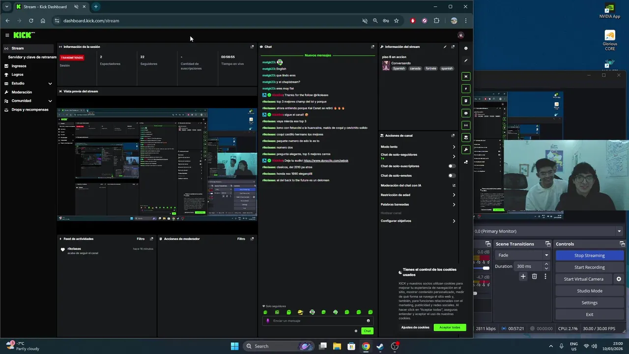Viewport: 629px width, 354px height.
Task: Bookmark this page with the star icon
Action: pyautogui.click(x=396, y=21)
